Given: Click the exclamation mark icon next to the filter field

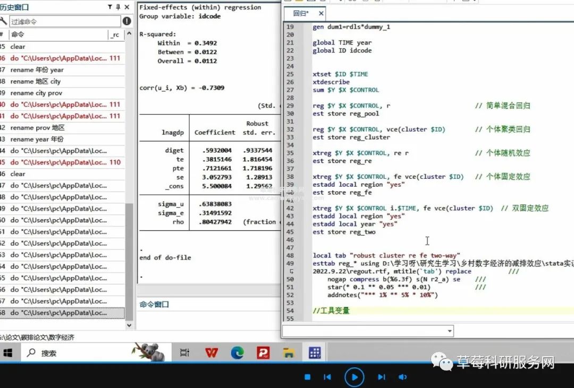Looking at the screenshot, I should (127, 21).
